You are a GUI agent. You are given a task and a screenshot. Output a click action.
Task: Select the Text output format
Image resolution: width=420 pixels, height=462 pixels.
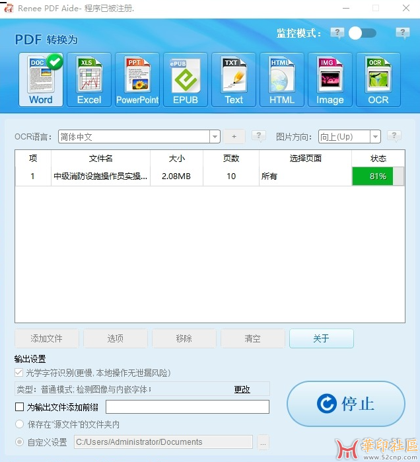click(234, 80)
